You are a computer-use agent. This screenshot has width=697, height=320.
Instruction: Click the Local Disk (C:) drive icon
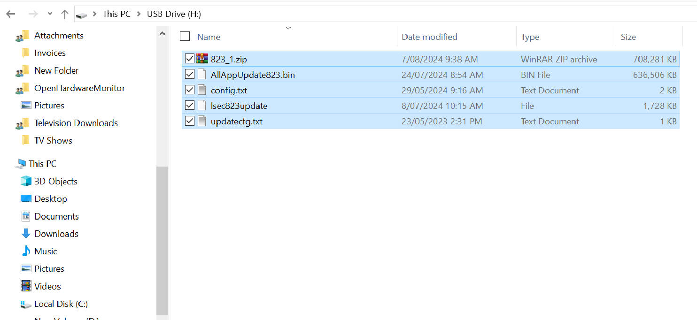tap(26, 304)
